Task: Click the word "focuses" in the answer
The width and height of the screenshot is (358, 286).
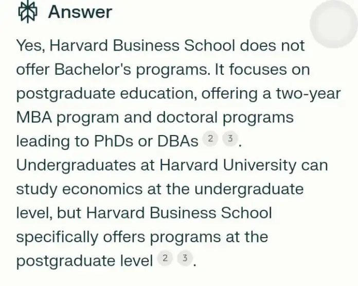Action: point(256,70)
